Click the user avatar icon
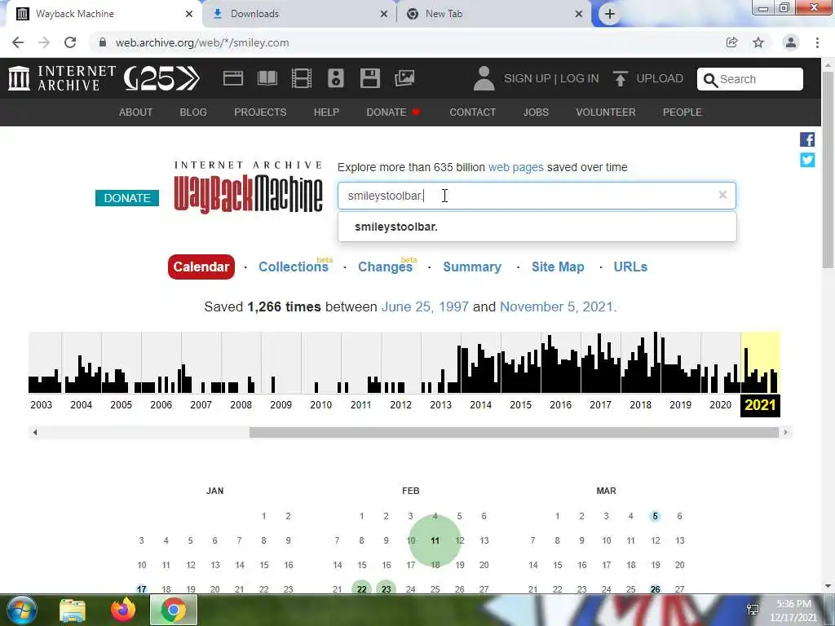Viewport: 835px width, 626px height. 484,78
